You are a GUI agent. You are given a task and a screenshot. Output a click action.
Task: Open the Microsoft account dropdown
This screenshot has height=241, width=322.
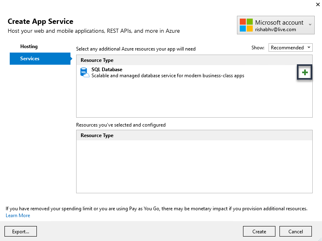(275, 25)
